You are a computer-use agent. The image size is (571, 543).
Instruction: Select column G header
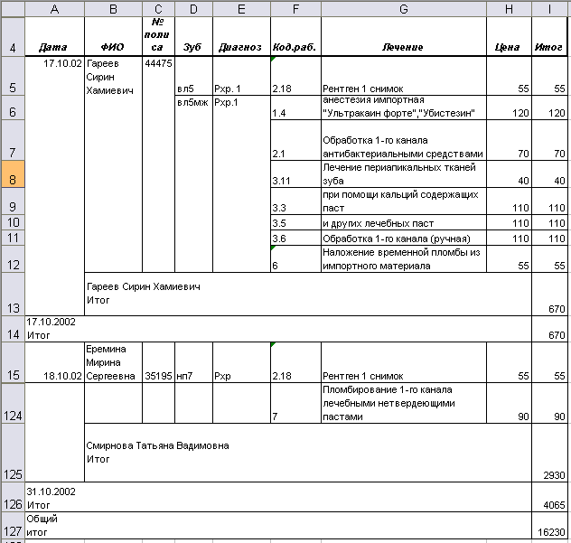(404, 9)
